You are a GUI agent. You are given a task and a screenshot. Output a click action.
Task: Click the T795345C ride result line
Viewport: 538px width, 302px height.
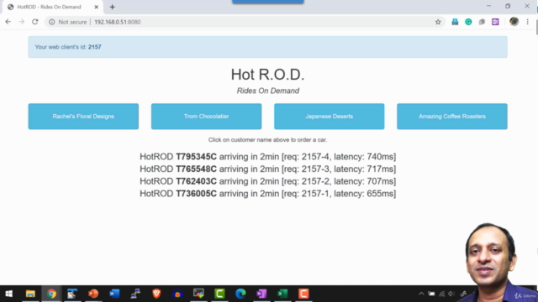point(267,157)
